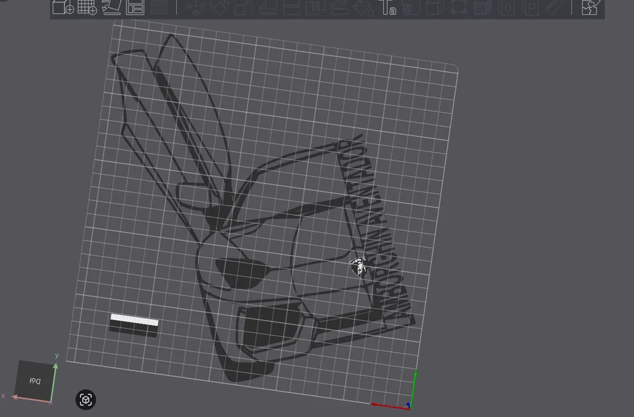This screenshot has width=634, height=417.
Task: Choose the Cut tool
Action: point(292,7)
